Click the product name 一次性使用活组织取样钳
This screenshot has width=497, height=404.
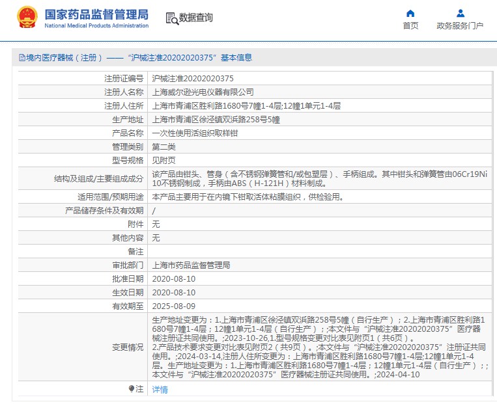tap(193, 133)
